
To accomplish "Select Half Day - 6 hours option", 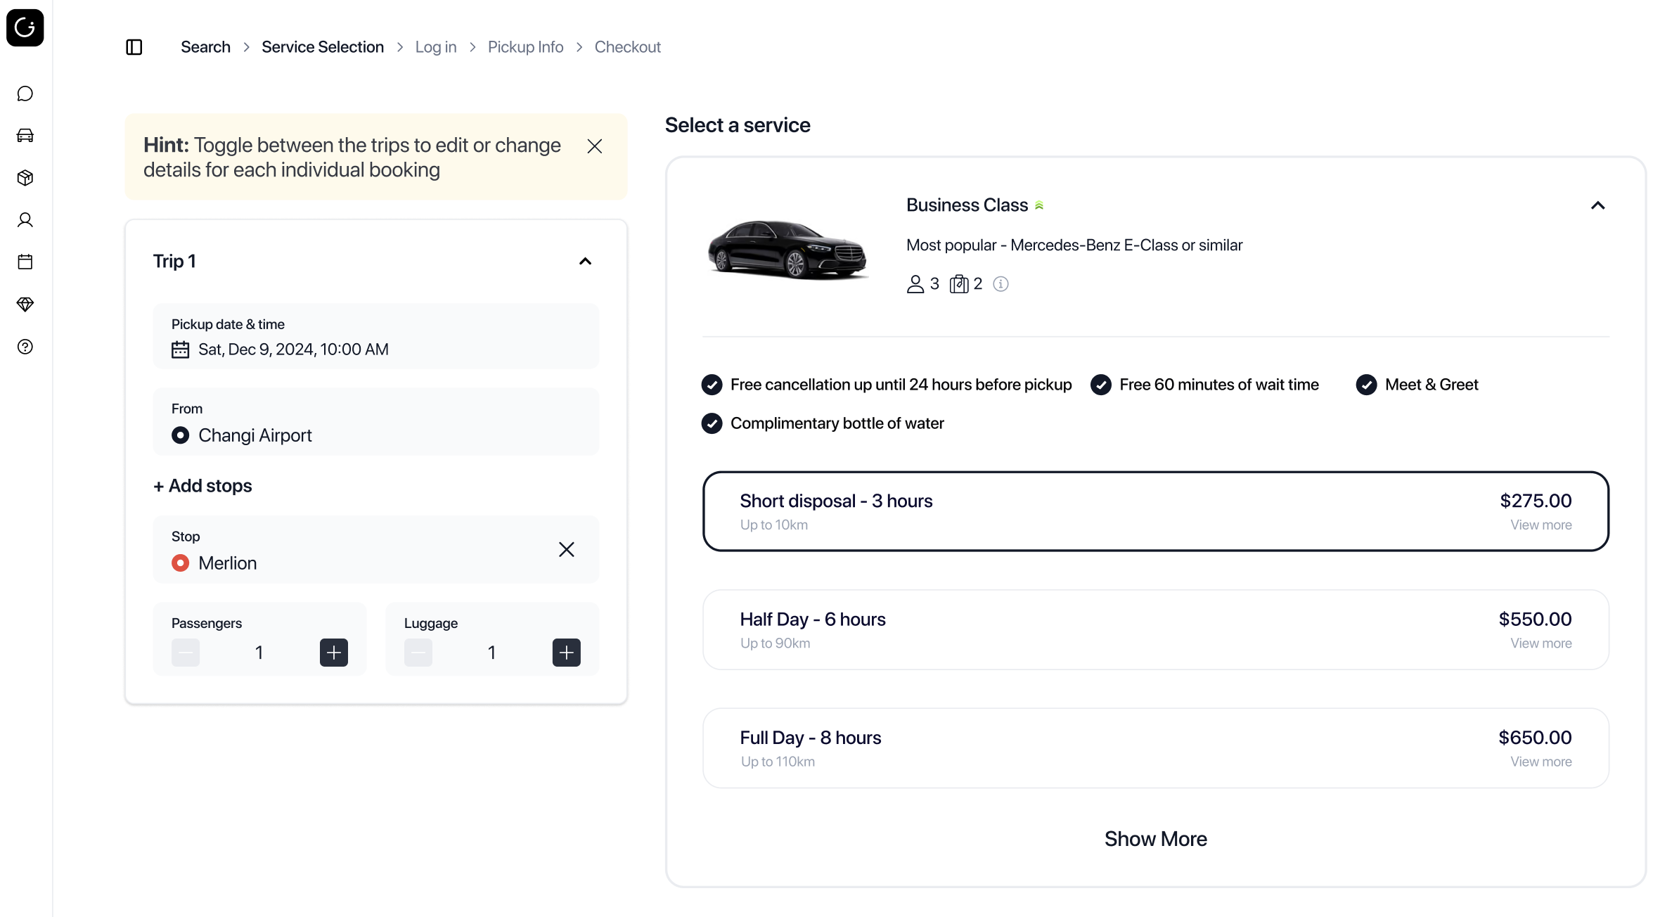I will coord(1155,630).
